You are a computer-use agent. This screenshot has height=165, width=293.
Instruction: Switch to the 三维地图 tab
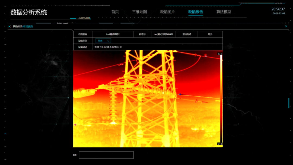tap(139, 12)
